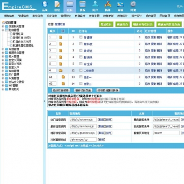Click the sidebar collapse arrow handle
The height and width of the screenshot is (184, 184).
(x=44, y=101)
